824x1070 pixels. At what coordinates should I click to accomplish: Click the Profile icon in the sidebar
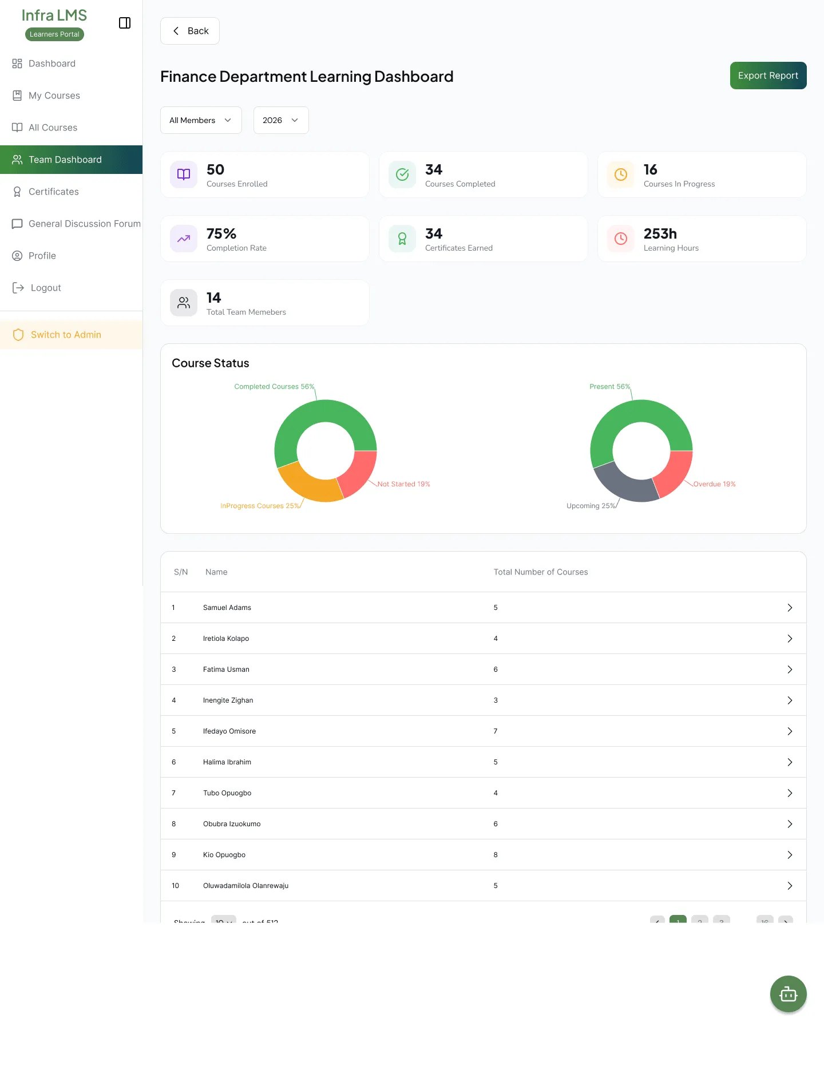17,256
